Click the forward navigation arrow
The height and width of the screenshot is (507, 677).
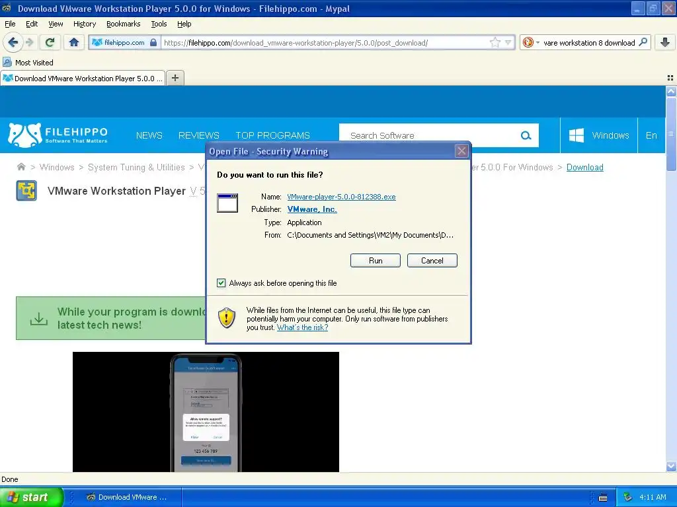(x=30, y=42)
